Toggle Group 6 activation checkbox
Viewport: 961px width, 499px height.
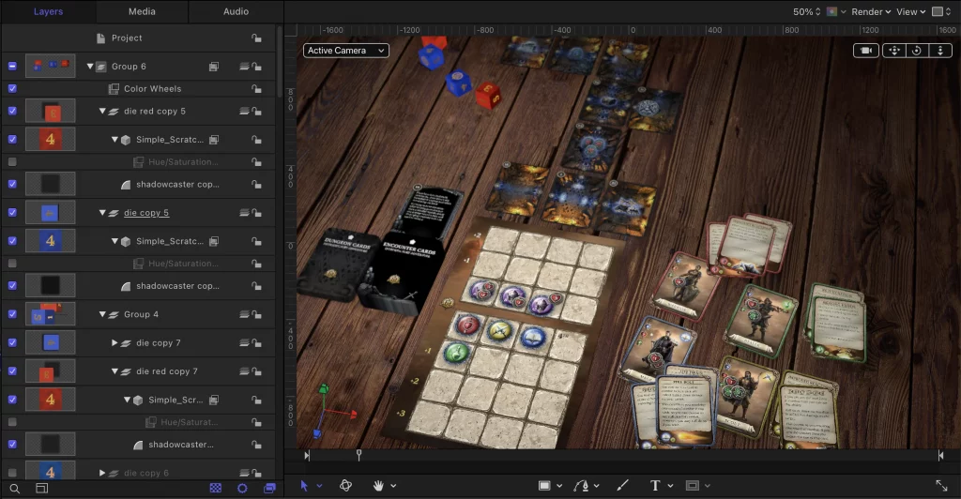12,66
